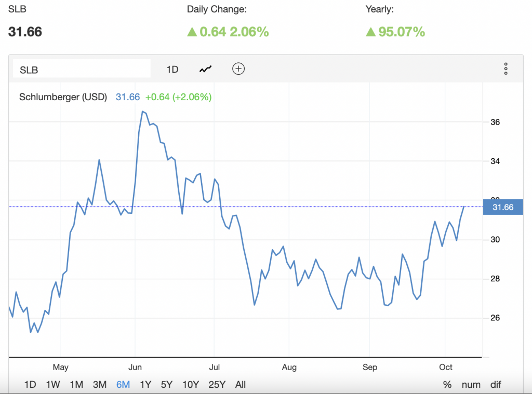Viewport: 532px width, 394px height.
Task: Select the active 6M range
Action: coord(123,385)
